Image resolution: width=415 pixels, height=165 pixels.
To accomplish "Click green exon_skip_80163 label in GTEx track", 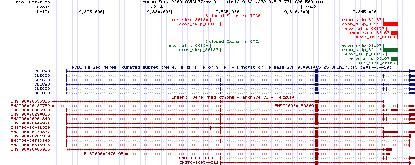I will tap(375, 63).
